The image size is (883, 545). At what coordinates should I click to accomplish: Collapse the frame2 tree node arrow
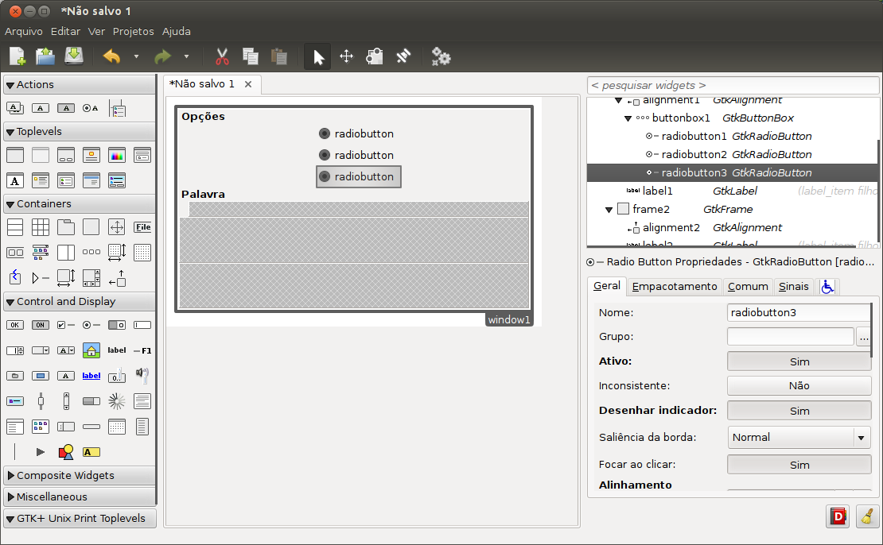609,210
